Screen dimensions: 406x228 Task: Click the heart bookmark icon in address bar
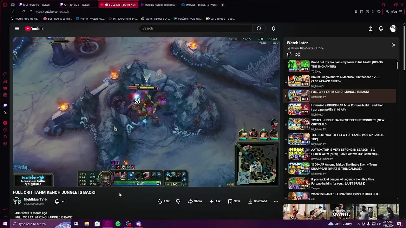pos(379,12)
